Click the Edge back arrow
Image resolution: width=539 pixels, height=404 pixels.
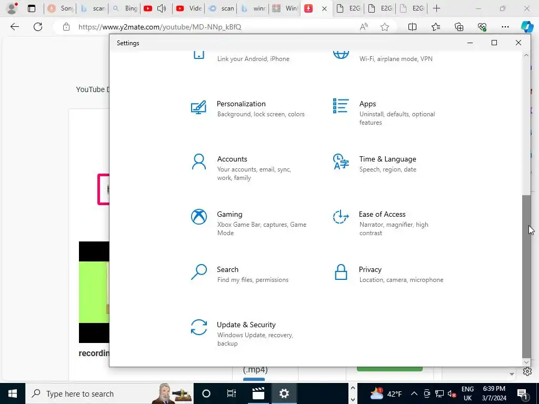click(x=14, y=27)
